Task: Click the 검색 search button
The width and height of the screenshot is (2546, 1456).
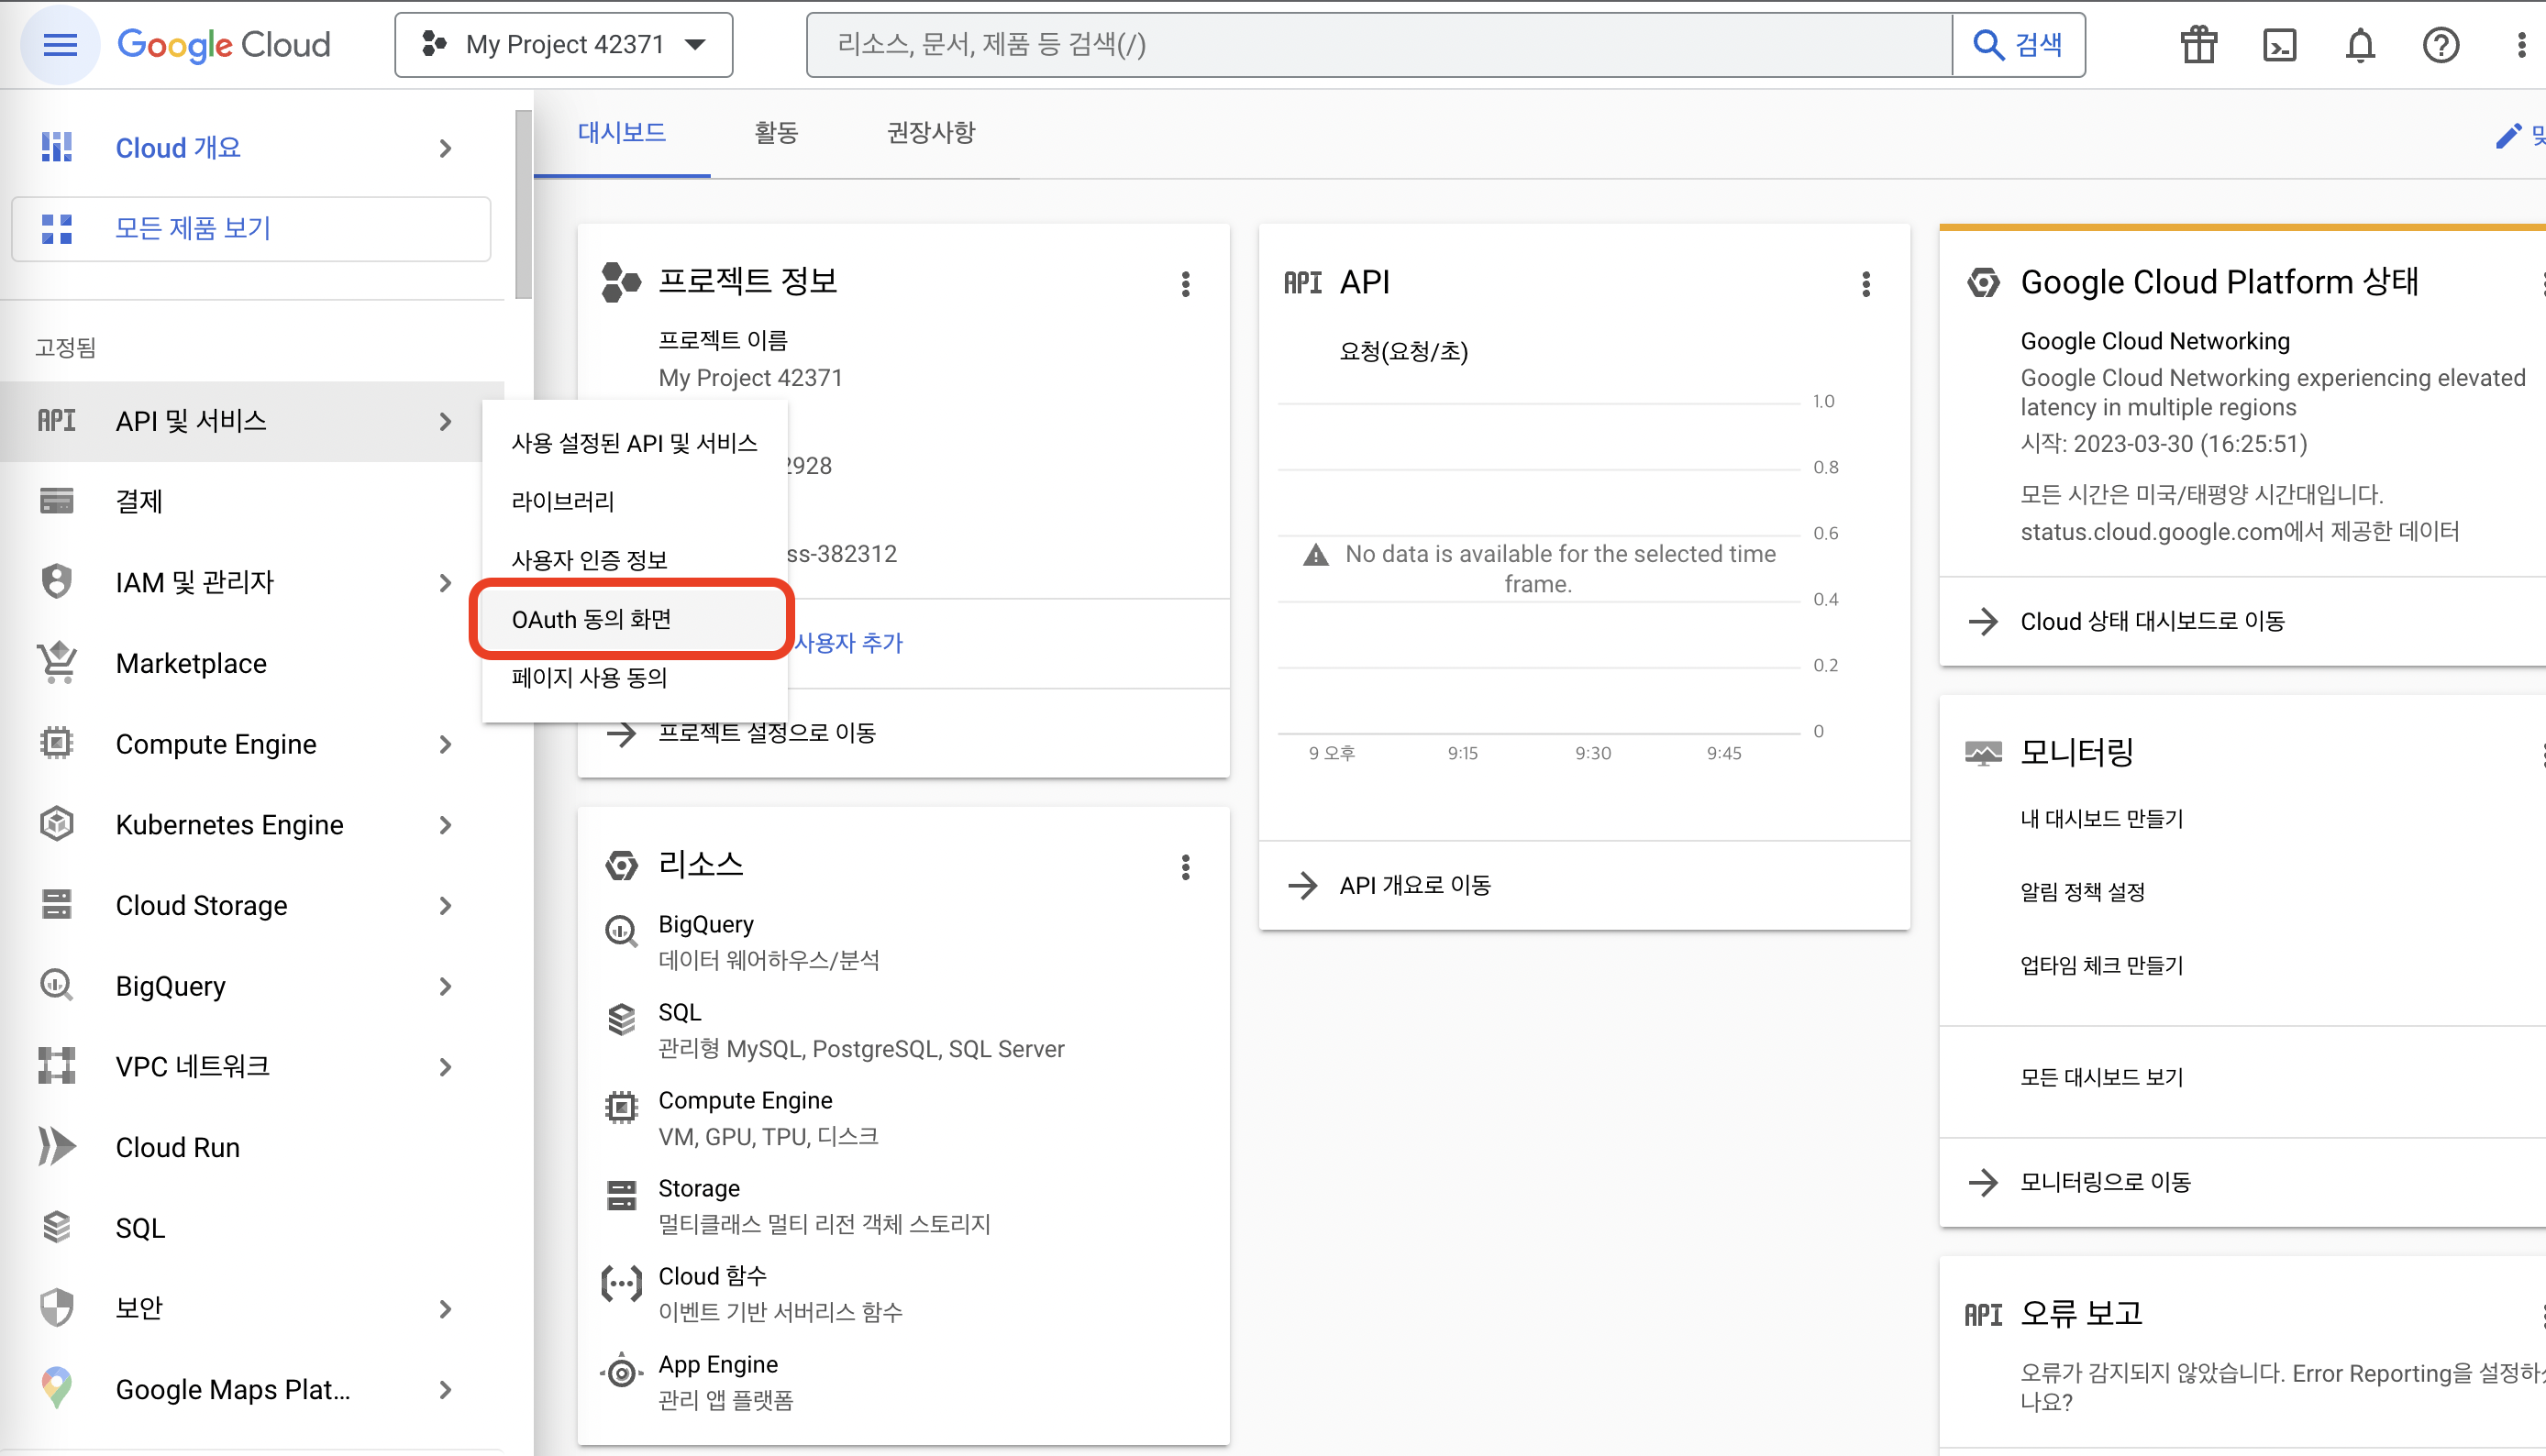Action: pyautogui.click(x=2018, y=45)
